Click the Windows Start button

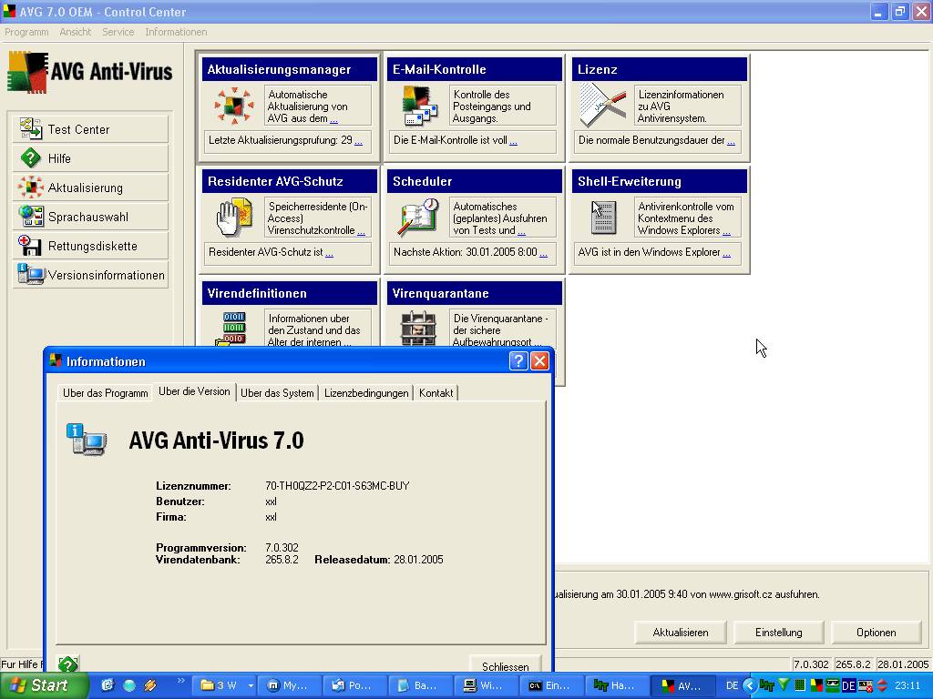pos(44,685)
